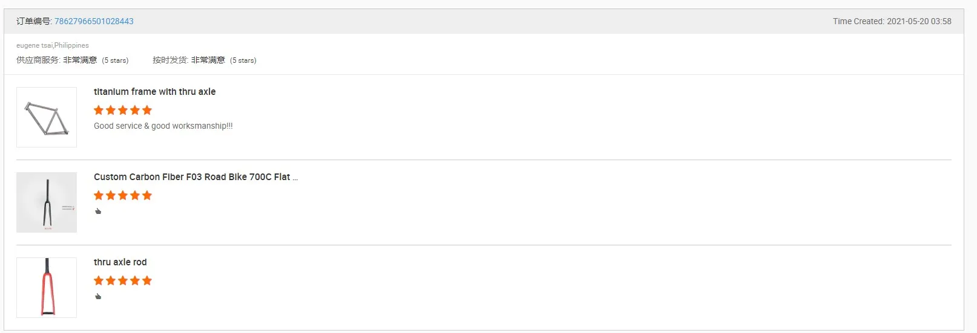Viewport: 977px width, 333px height.
Task: Select the red thru axle fork thumbnail
Action: click(47, 288)
